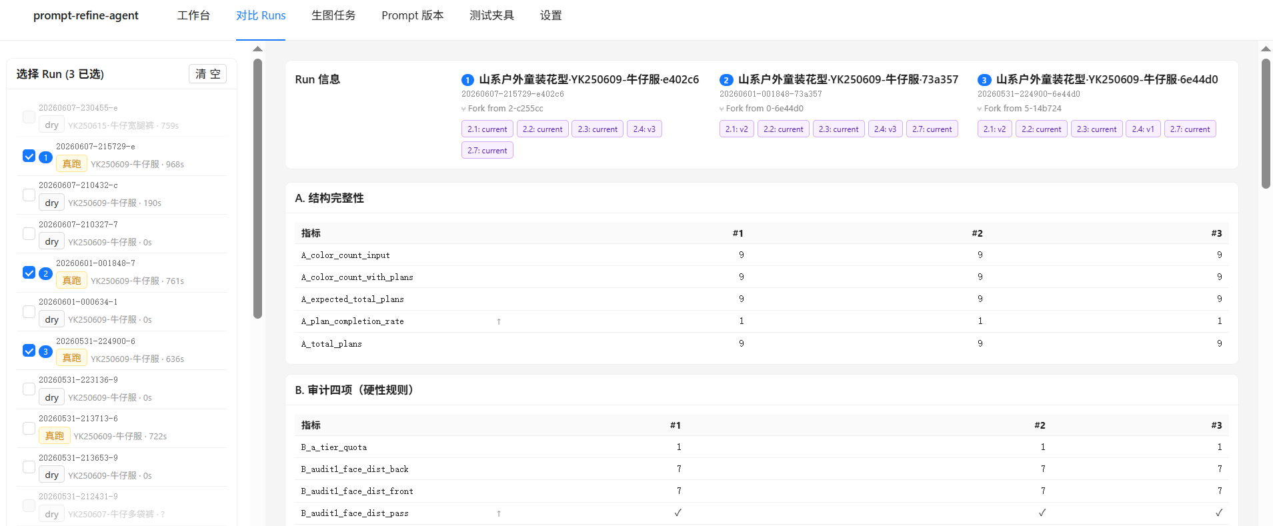Uncheck run 20260531-224900-6 checkbox

29,351
